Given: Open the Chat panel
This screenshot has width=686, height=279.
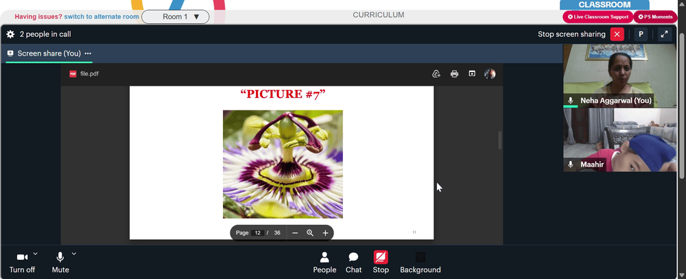Looking at the screenshot, I should pyautogui.click(x=353, y=263).
